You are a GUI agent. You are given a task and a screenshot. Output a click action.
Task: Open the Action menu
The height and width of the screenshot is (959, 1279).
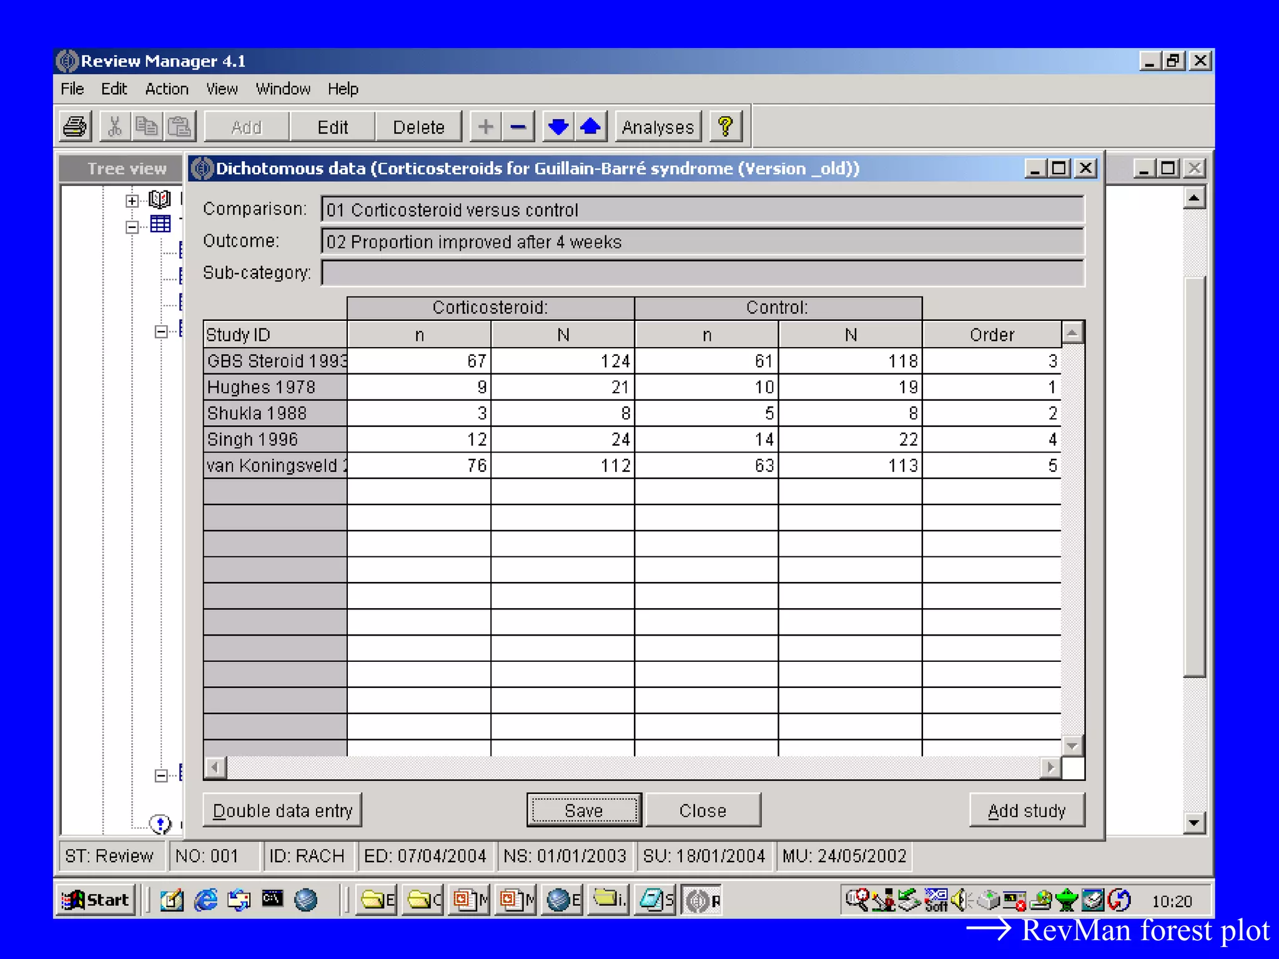click(x=166, y=89)
